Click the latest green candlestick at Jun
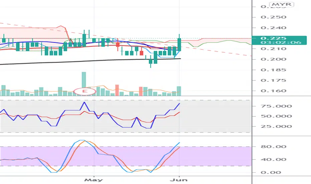 click(179, 44)
